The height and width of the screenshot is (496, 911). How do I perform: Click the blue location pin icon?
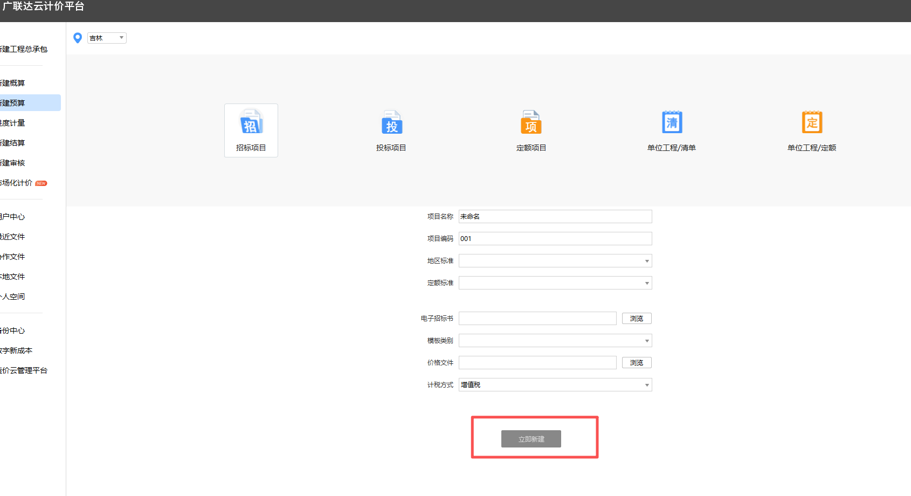[78, 38]
